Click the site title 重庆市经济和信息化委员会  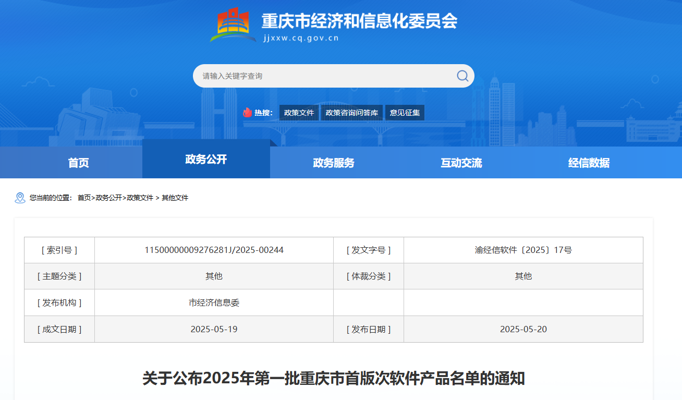click(x=359, y=21)
